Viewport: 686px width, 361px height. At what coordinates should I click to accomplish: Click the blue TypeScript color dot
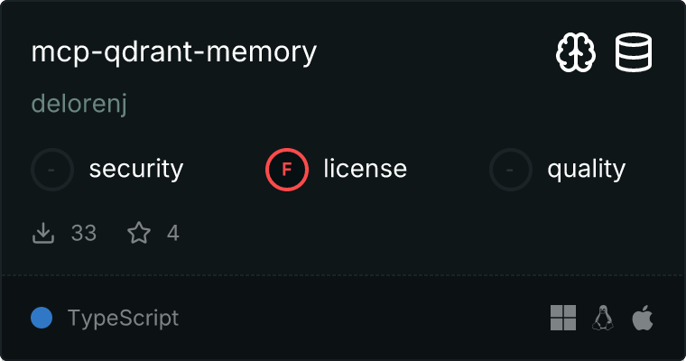click(42, 318)
